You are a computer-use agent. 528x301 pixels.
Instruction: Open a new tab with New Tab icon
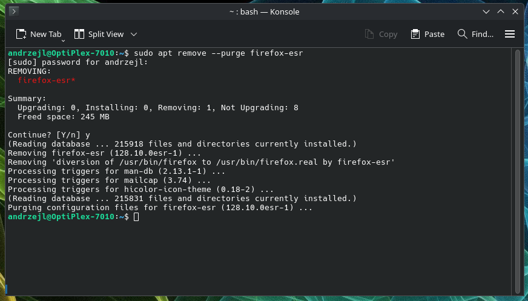tap(21, 34)
